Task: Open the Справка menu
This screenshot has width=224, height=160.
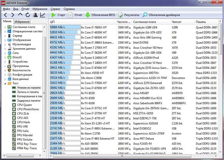Action: (69, 9)
